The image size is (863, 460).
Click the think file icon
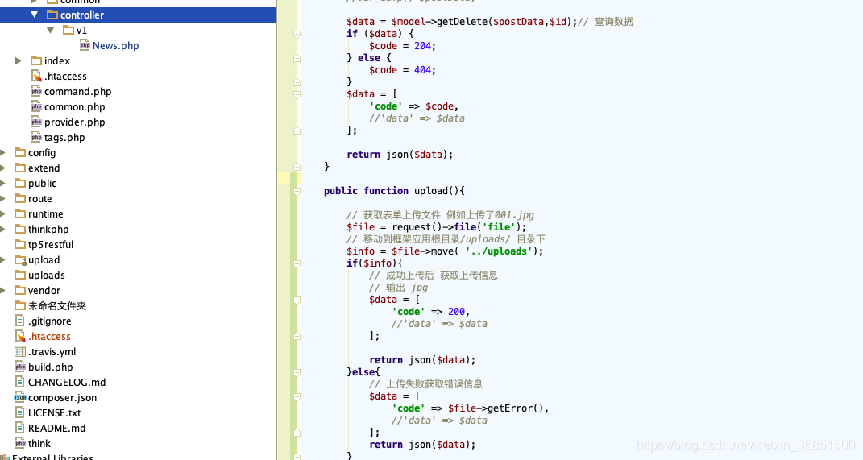pyautogui.click(x=20, y=444)
